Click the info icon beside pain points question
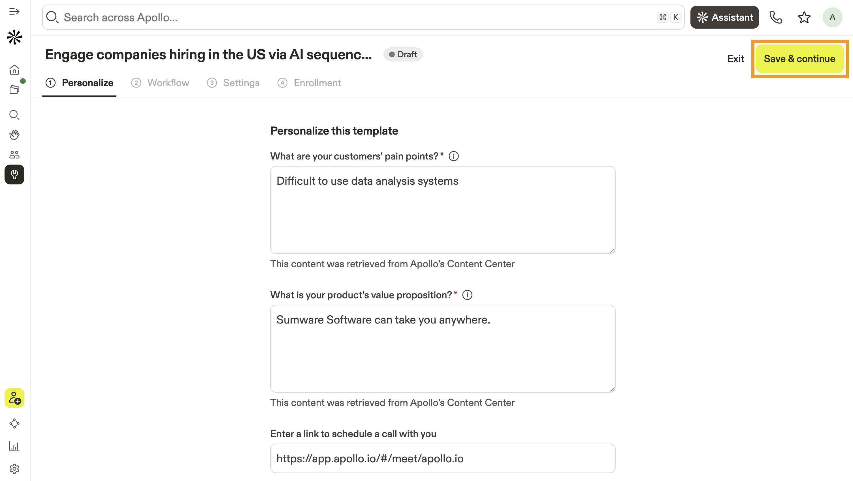The width and height of the screenshot is (853, 481). tap(454, 156)
